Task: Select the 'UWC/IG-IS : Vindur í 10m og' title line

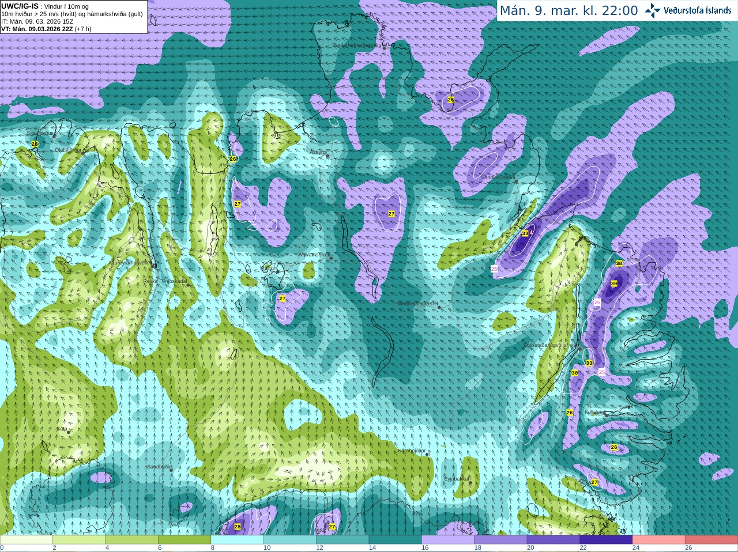Action: pos(45,6)
